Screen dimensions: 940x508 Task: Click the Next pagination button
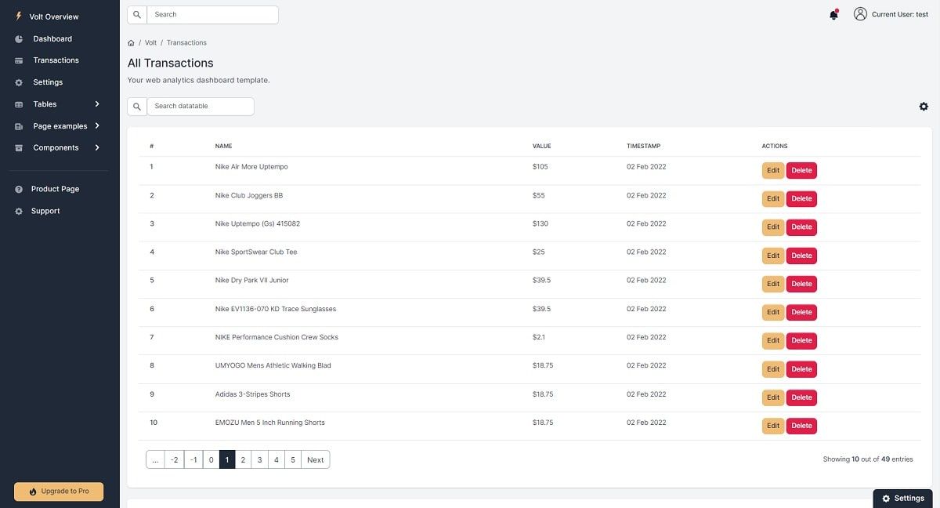point(315,460)
